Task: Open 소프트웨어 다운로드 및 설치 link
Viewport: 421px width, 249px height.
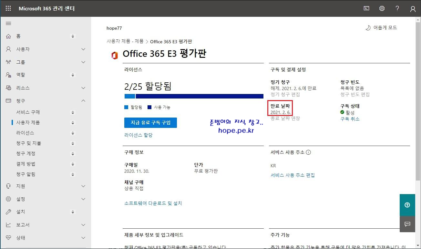Action: tap(153, 203)
